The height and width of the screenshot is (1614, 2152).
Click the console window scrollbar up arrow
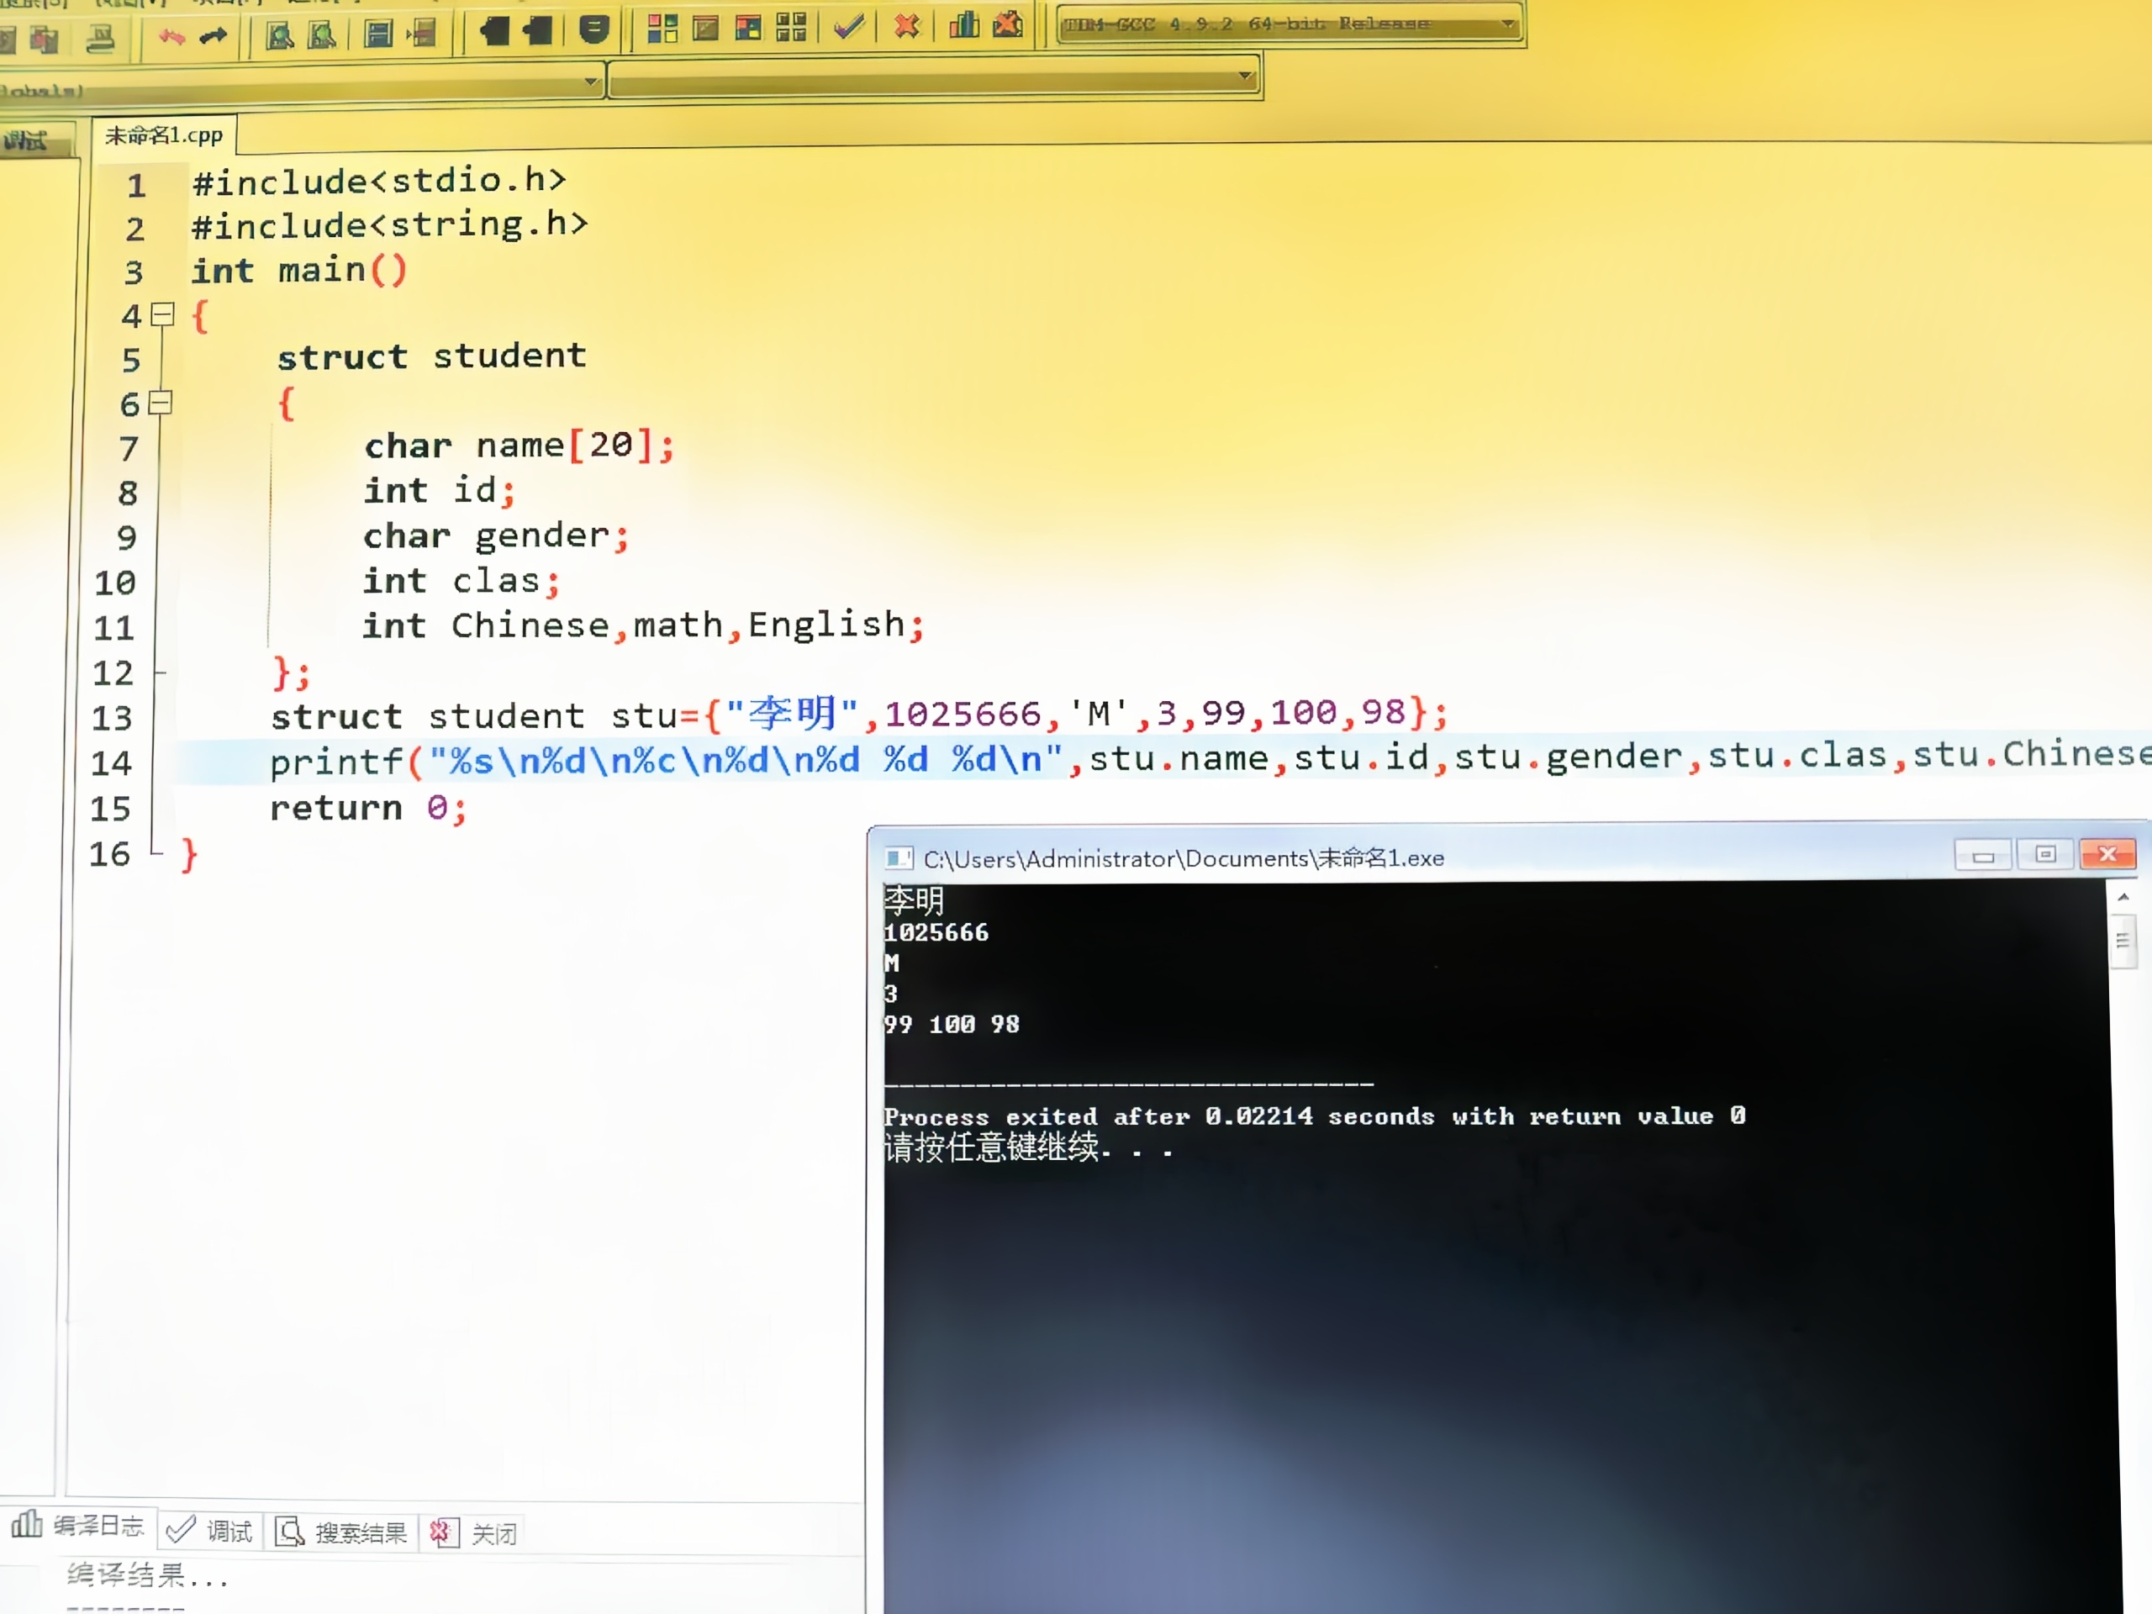pyautogui.click(x=2123, y=897)
